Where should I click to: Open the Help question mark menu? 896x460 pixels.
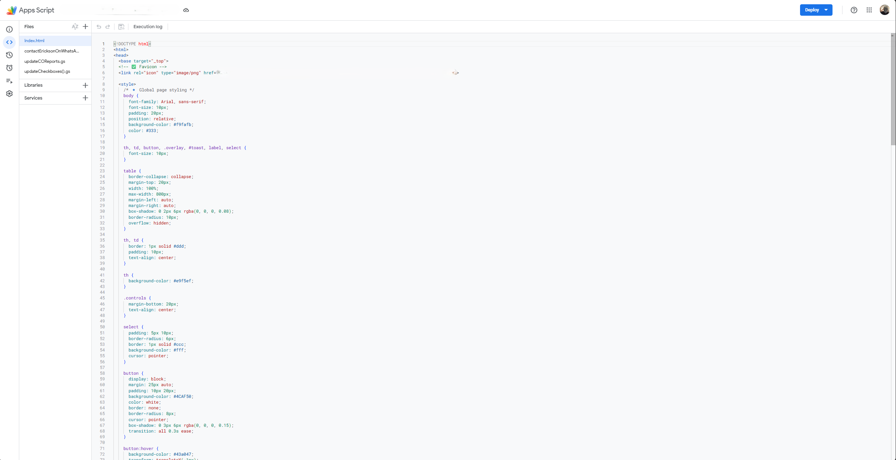(x=854, y=10)
